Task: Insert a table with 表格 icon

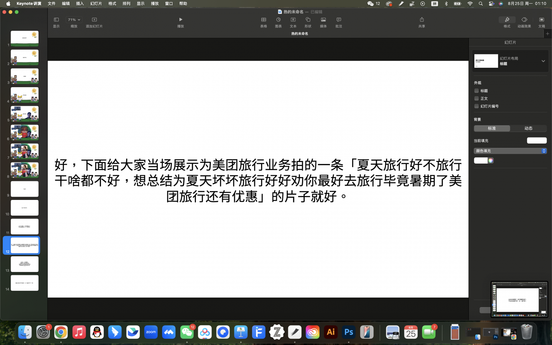Action: [x=264, y=20]
